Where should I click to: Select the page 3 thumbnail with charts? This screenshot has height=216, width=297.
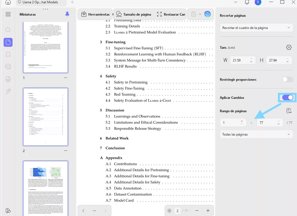45,188
